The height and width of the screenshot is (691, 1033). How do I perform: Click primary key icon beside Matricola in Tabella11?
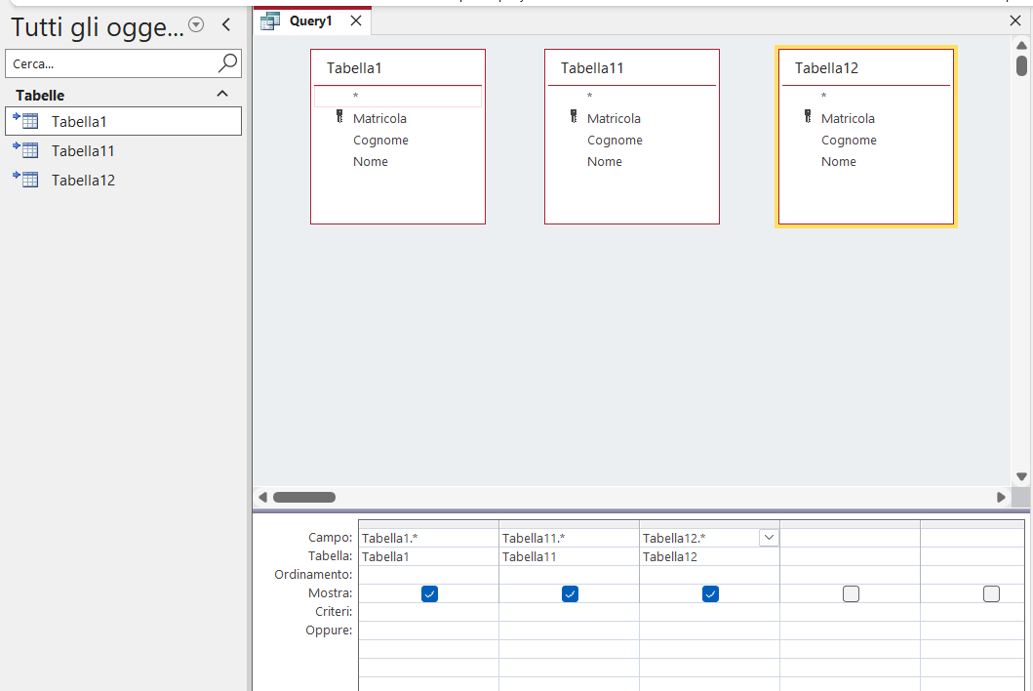pos(574,117)
